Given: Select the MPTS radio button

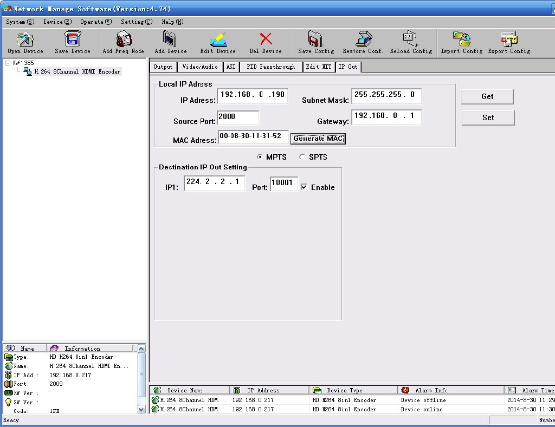Looking at the screenshot, I should pos(260,157).
